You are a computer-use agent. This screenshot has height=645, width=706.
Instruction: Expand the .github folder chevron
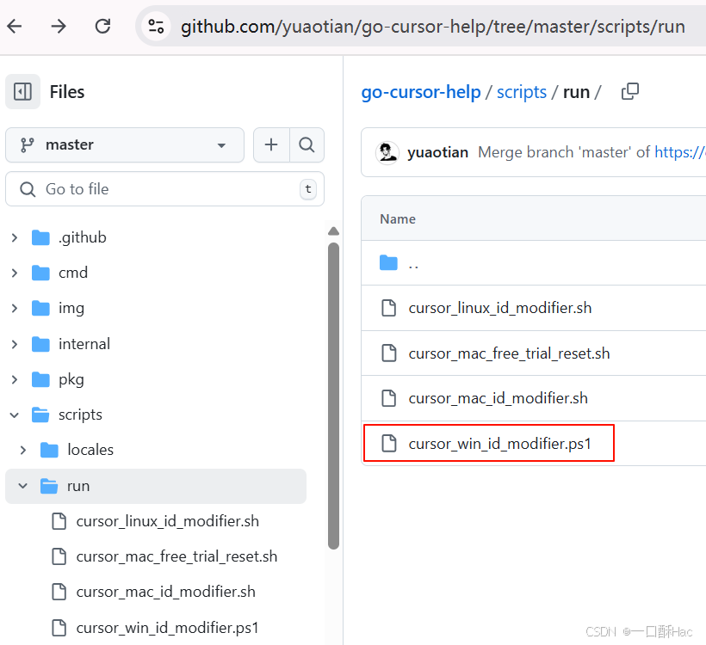[x=15, y=237]
